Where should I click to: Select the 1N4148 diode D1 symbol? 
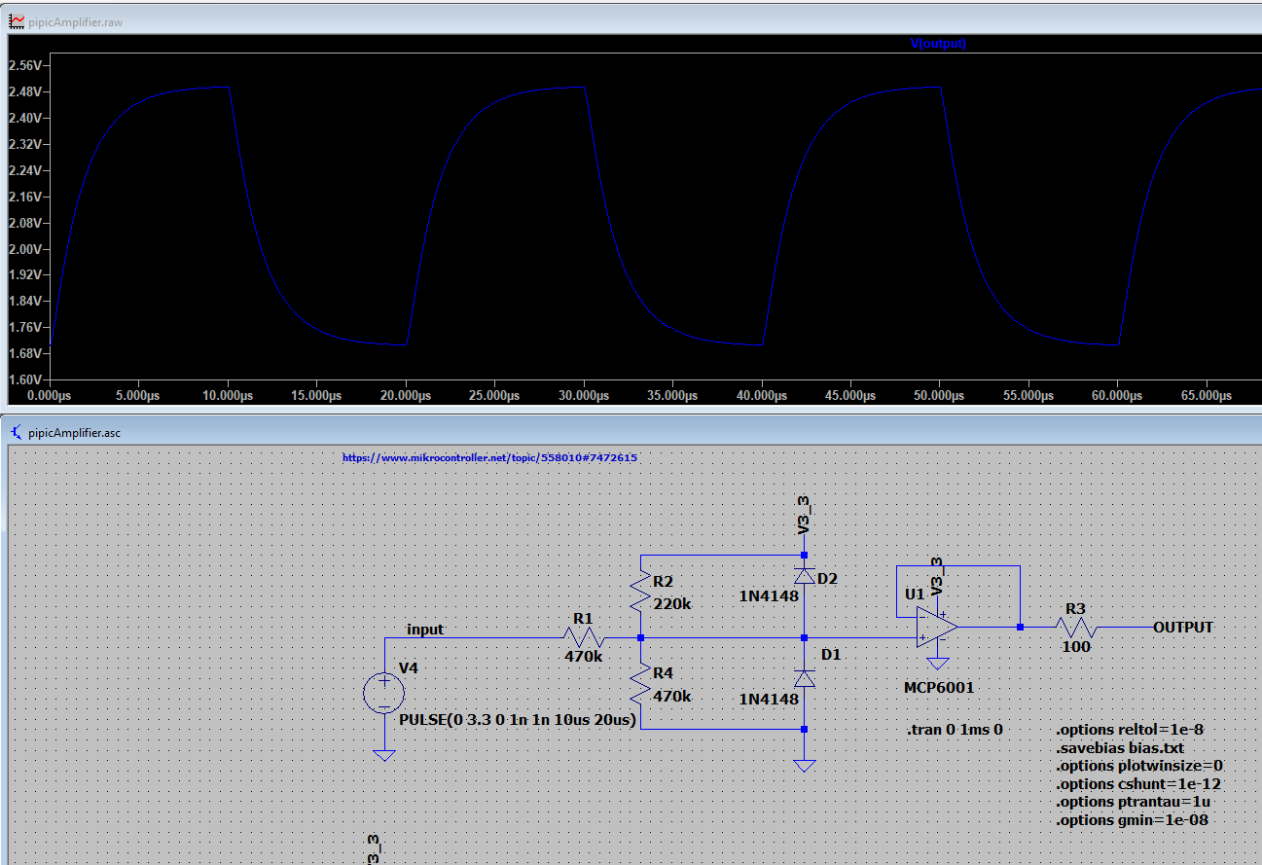pyautogui.click(x=804, y=678)
